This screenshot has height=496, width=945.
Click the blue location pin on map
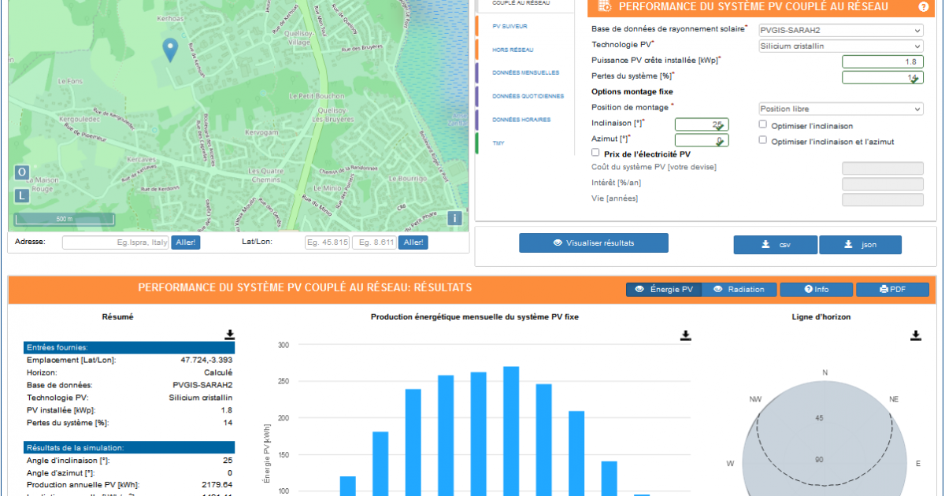[170, 49]
